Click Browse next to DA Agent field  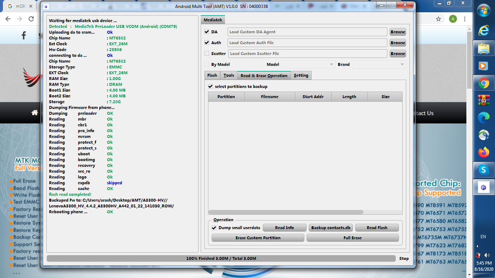(398, 32)
